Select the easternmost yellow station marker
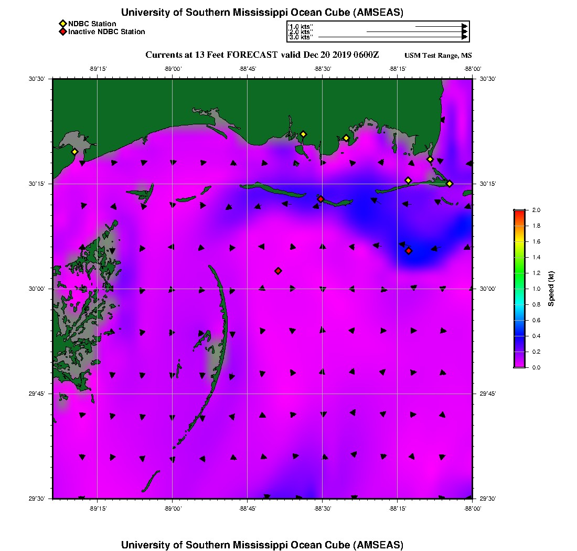Viewport: 577px width, 551px height. pyautogui.click(x=450, y=184)
